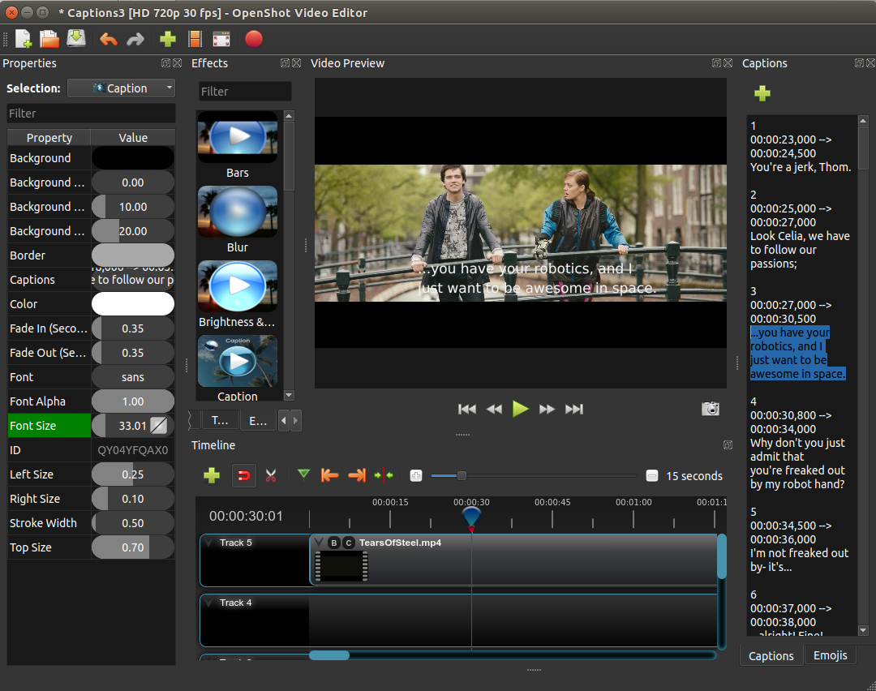Import files with the main toolbar green plus
The width and height of the screenshot is (876, 691).
click(x=168, y=39)
